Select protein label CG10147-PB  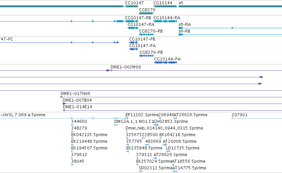(x=142, y=39)
